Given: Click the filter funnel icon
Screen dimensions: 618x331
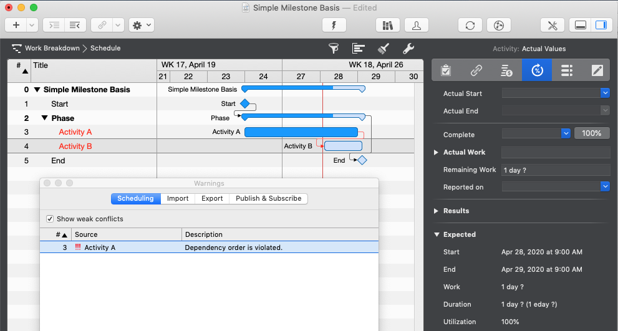Looking at the screenshot, I should click(334, 49).
